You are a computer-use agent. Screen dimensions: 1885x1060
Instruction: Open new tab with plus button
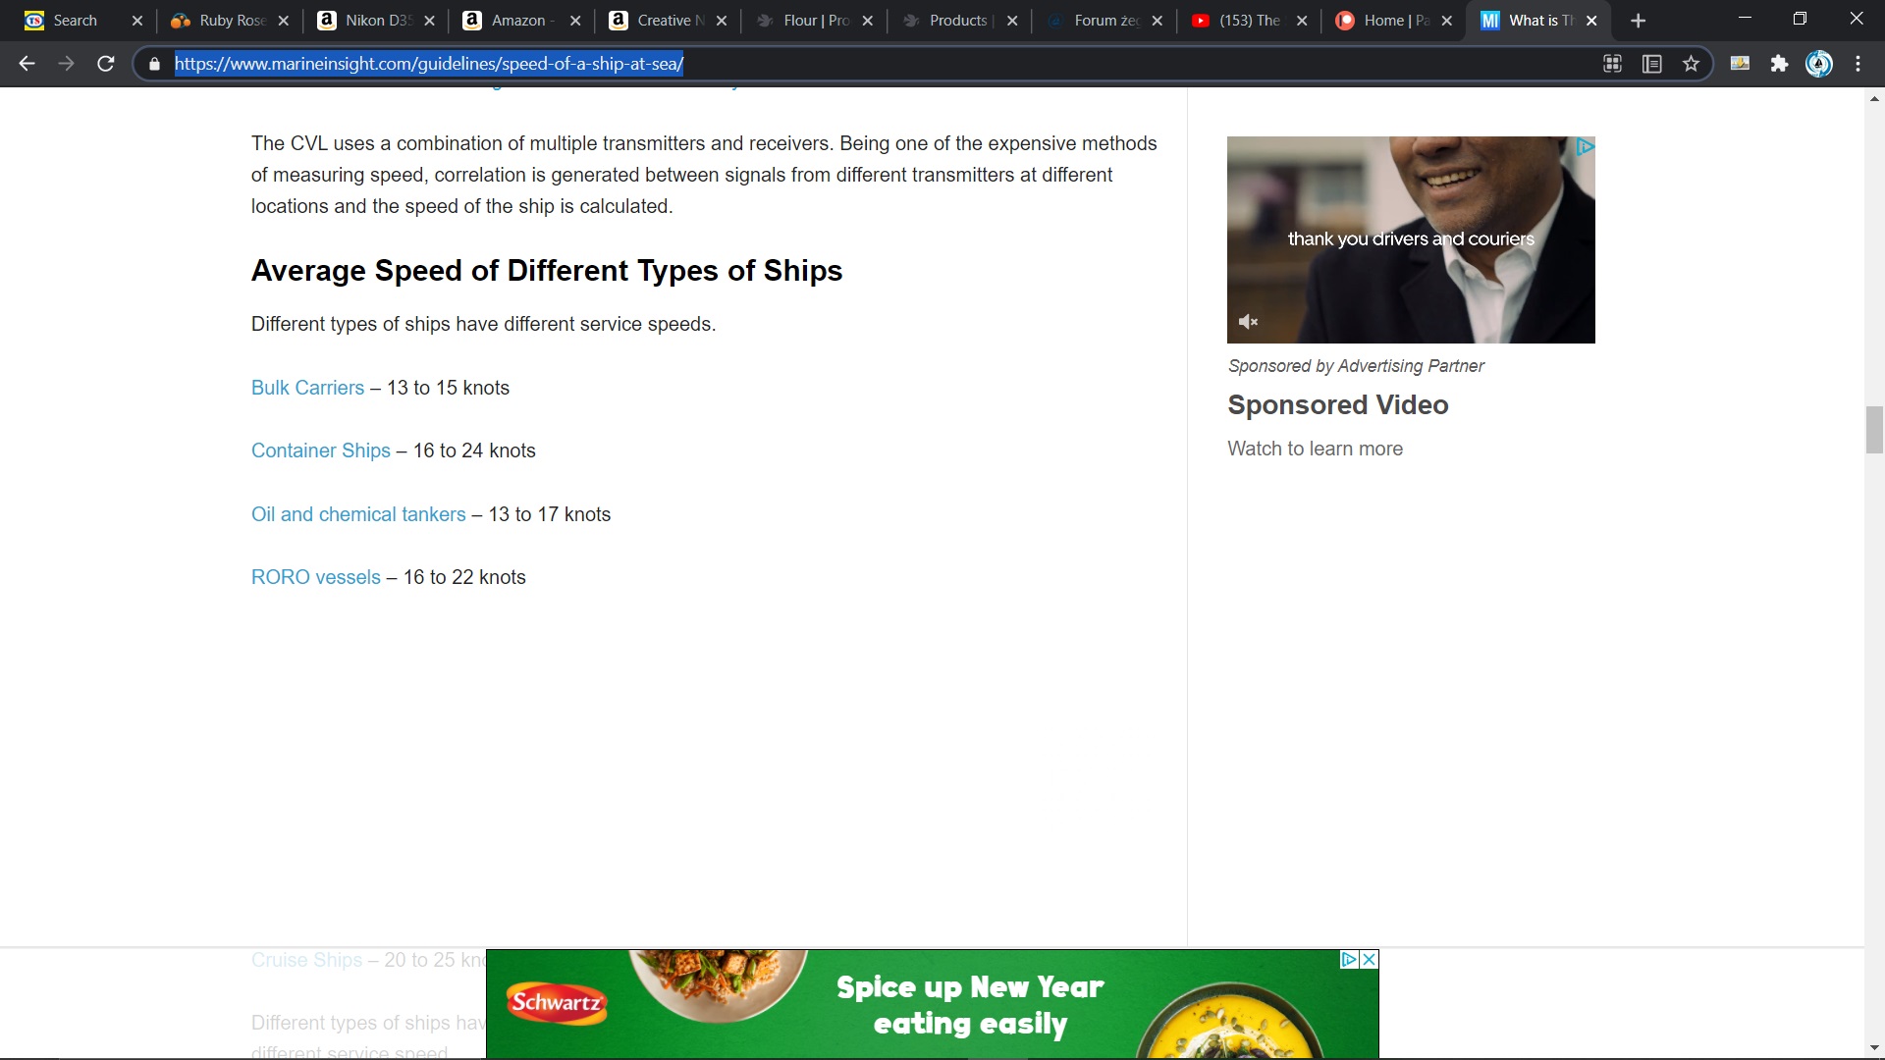click(1638, 21)
